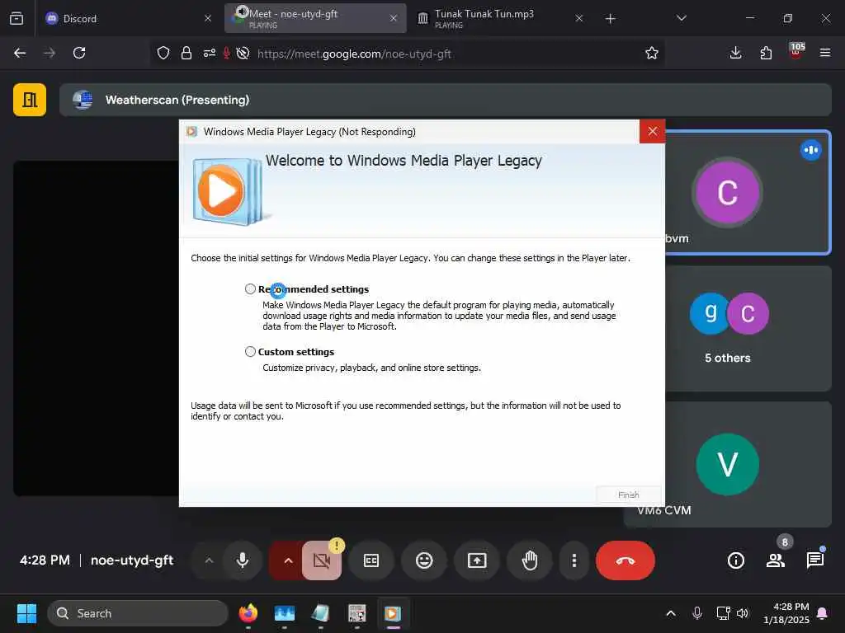Switch to Tunak Tunak Tun.mp3 tab
This screenshot has width=845, height=633.
pos(501,18)
